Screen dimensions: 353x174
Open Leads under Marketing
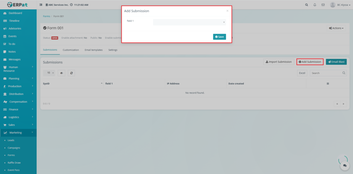click(11, 140)
